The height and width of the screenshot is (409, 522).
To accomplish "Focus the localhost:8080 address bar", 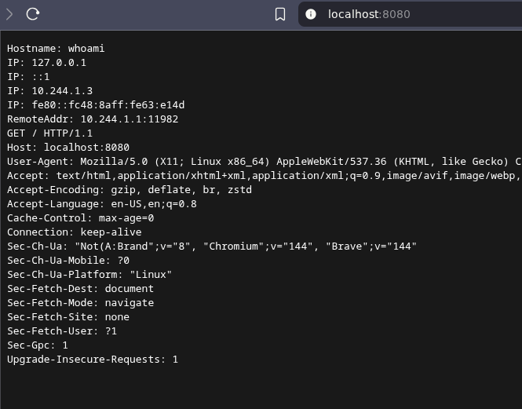I will (x=408, y=14).
